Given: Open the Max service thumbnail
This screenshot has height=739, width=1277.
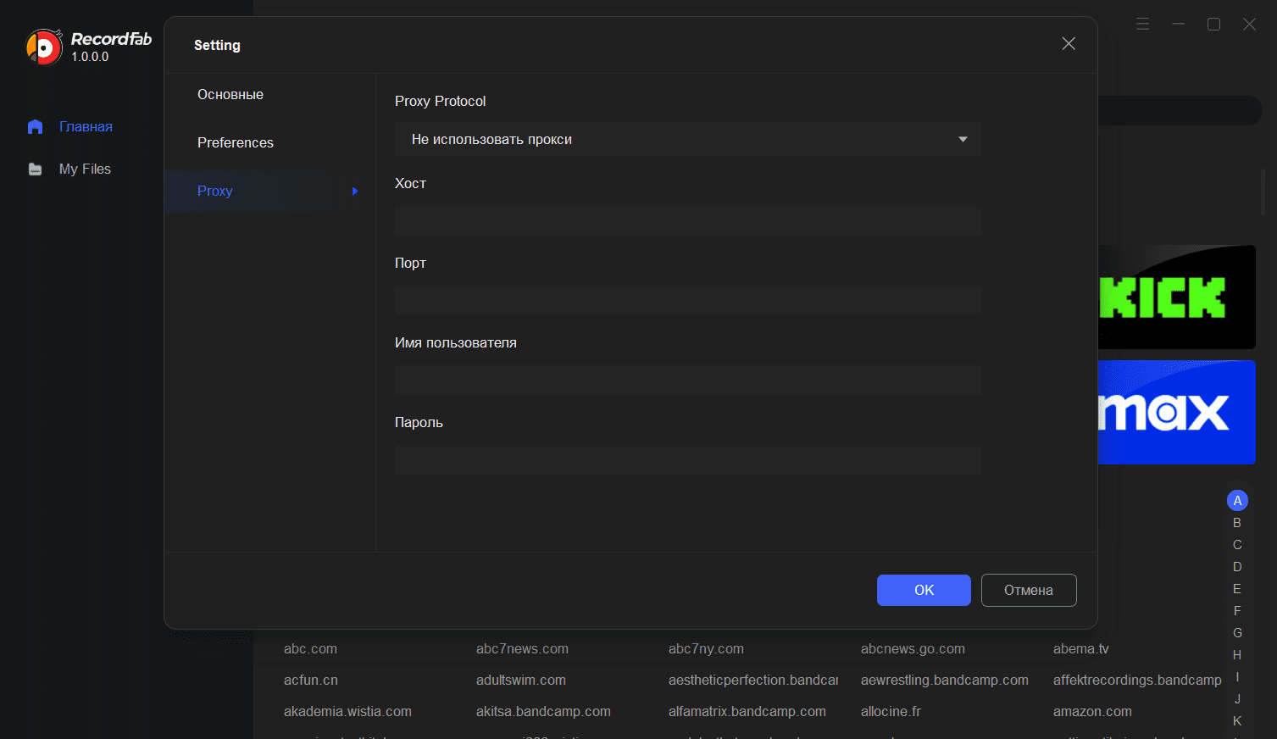Looking at the screenshot, I should point(1176,413).
